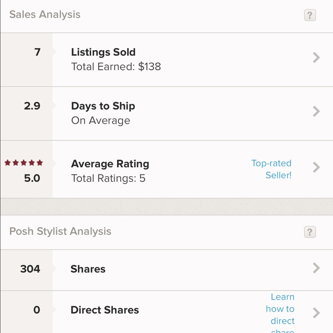Tap the 7 listings sold count
This screenshot has height=333, width=333.
pyautogui.click(x=37, y=52)
